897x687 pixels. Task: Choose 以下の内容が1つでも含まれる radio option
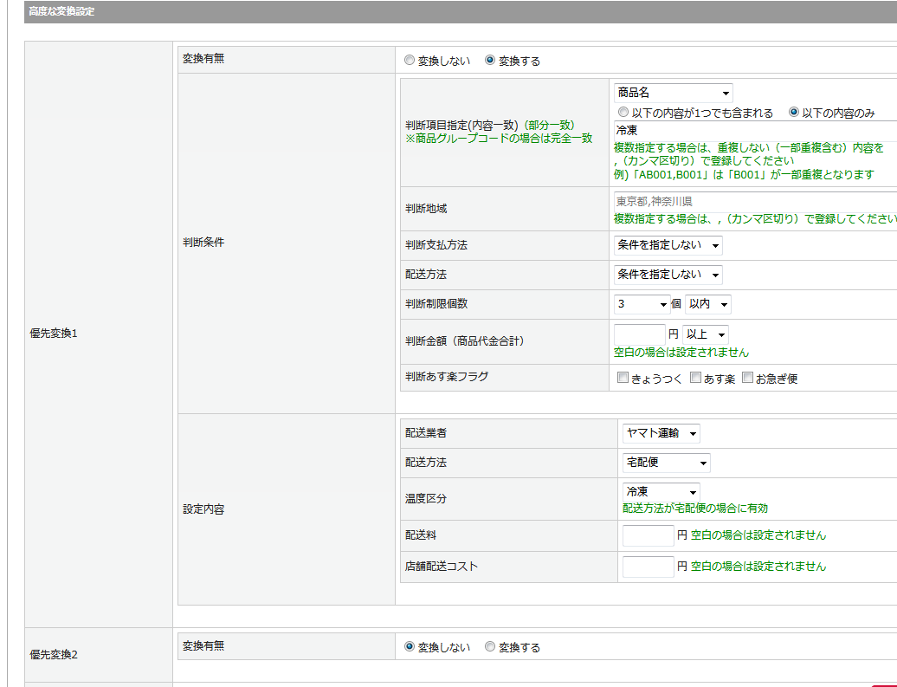coord(623,113)
